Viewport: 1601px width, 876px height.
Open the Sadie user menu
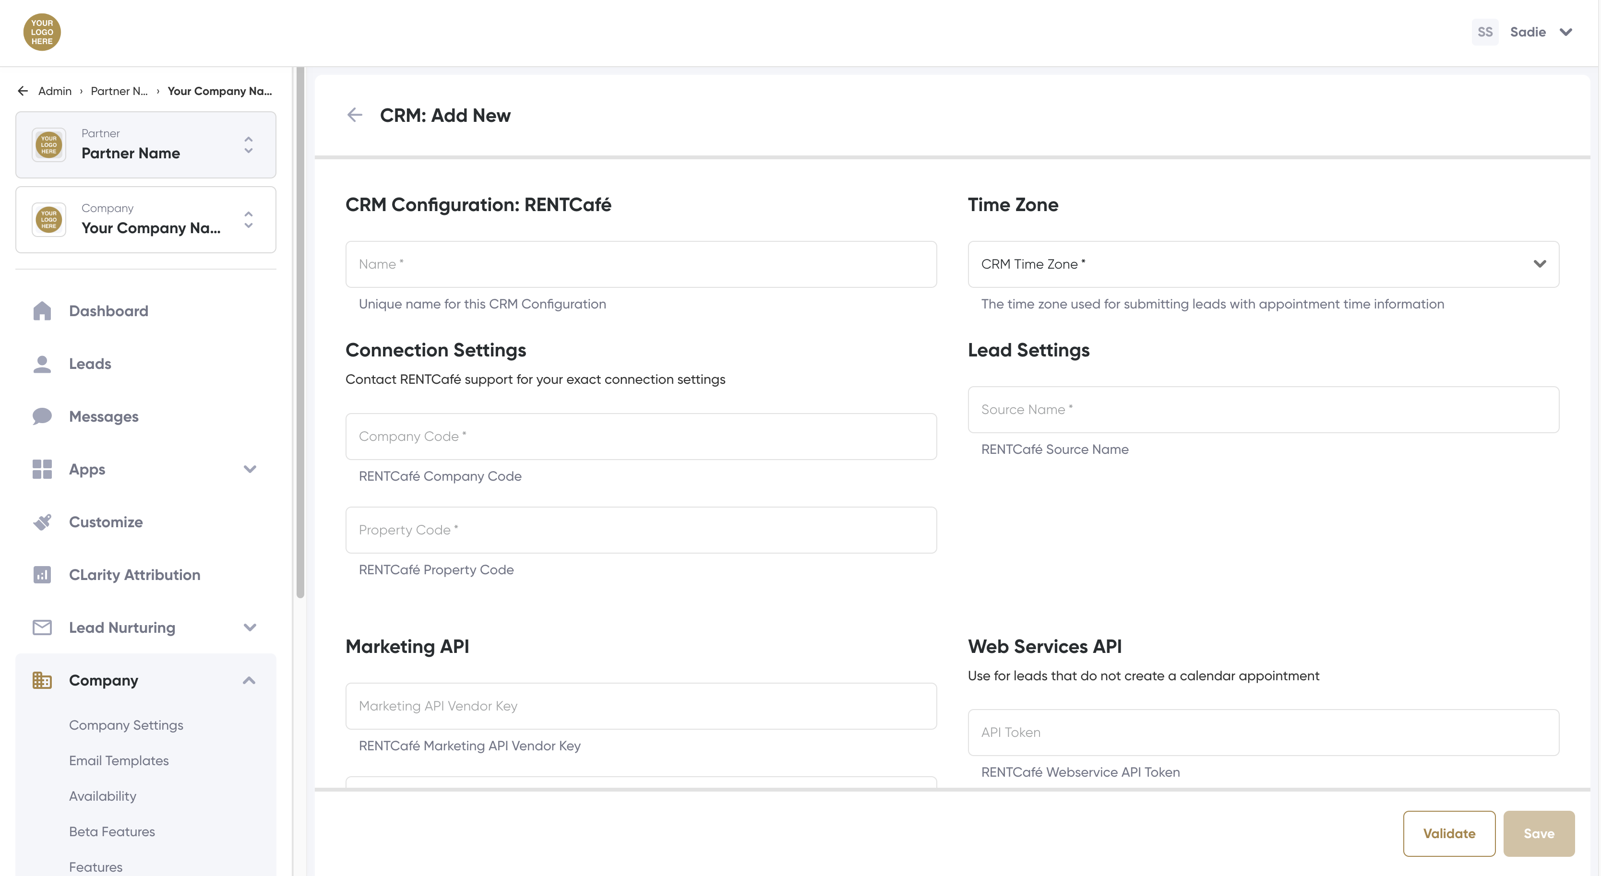pos(1527,32)
